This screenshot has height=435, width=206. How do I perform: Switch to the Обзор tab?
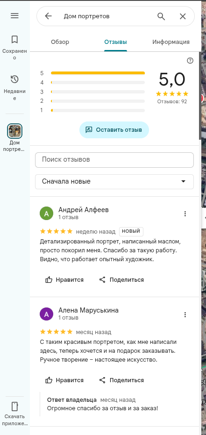60,42
